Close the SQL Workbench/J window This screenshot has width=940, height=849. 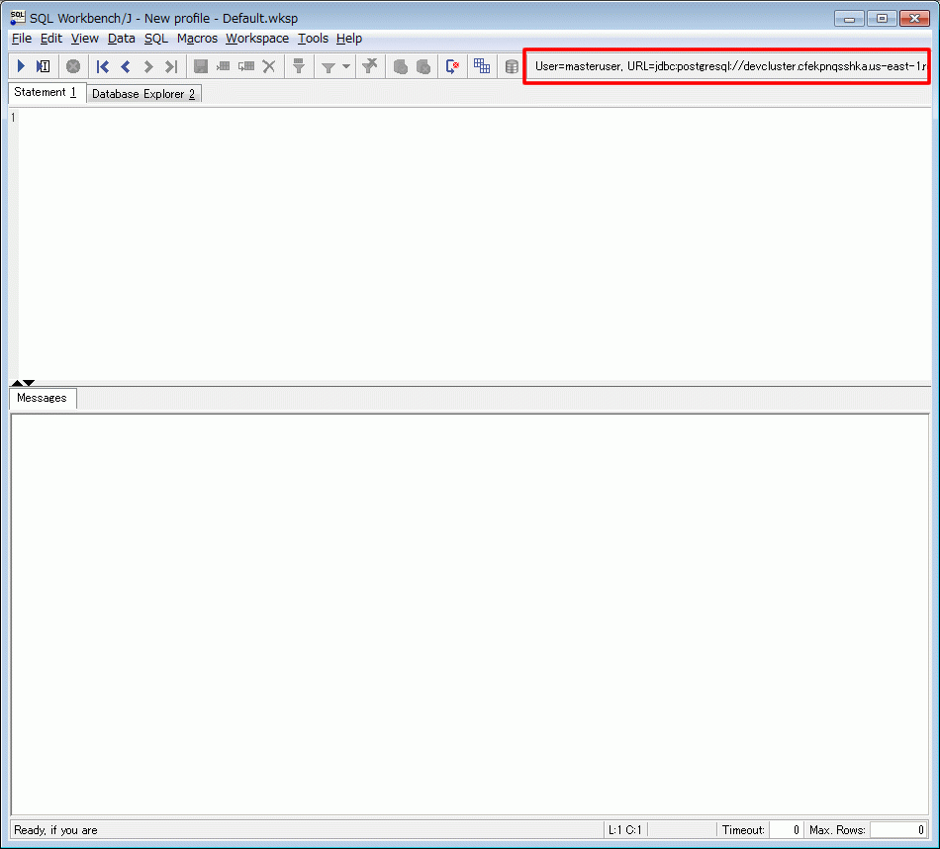915,19
